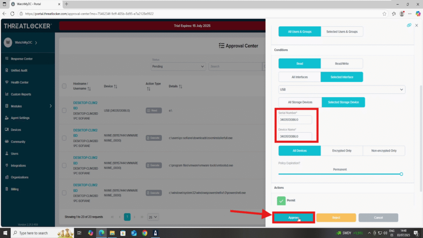Open Organizations page
Viewport: 423px width, 238px height.
click(x=19, y=177)
